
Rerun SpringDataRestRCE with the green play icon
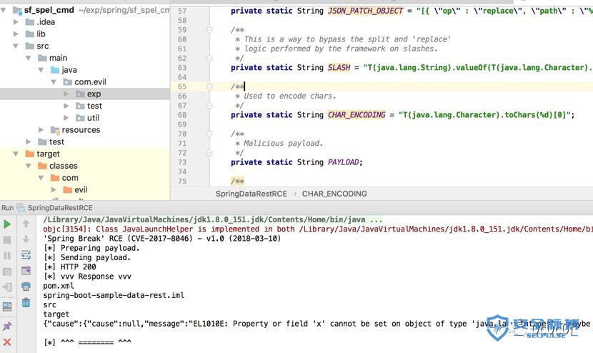(x=7, y=224)
